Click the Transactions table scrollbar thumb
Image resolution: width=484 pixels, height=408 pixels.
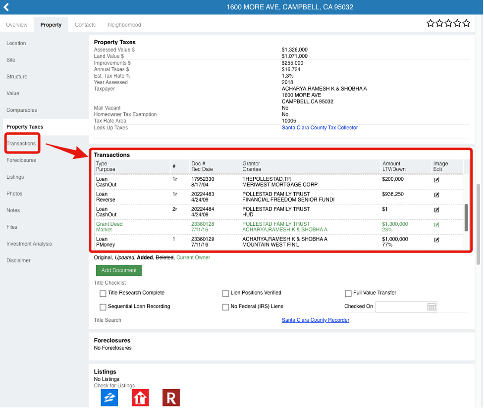pyautogui.click(x=466, y=217)
